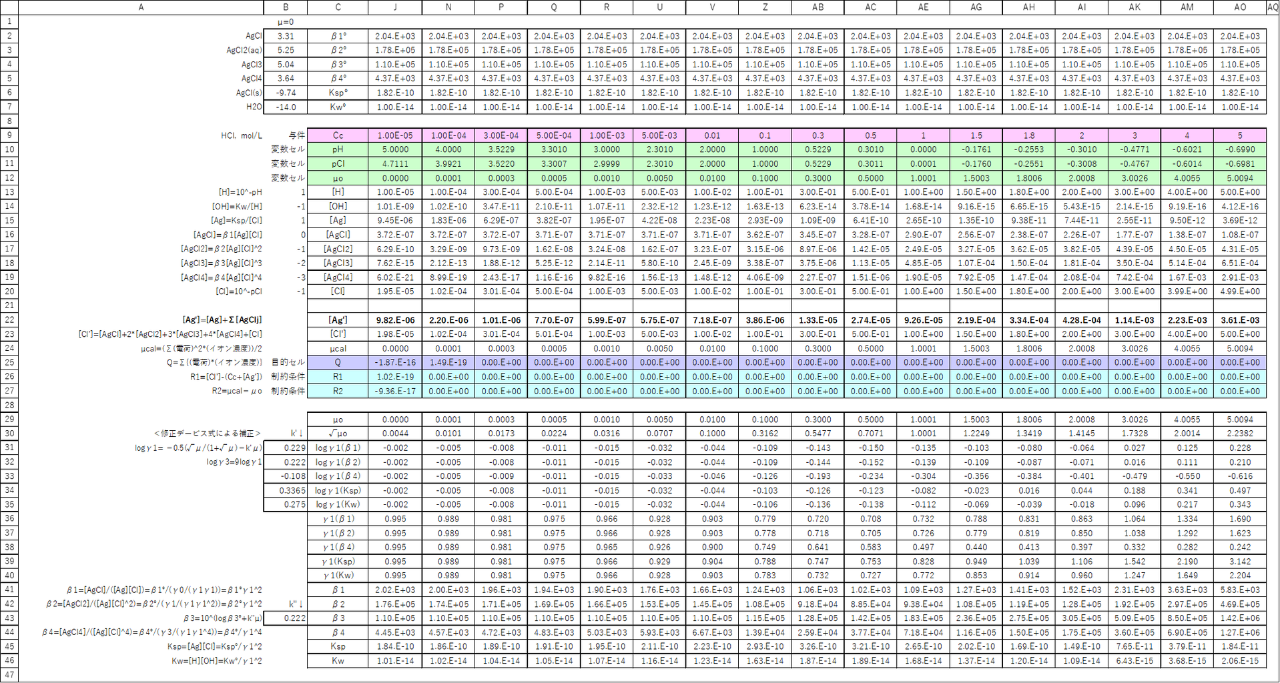Select the value 0.229 cell
The height and width of the screenshot is (683, 1280).
tap(286, 448)
